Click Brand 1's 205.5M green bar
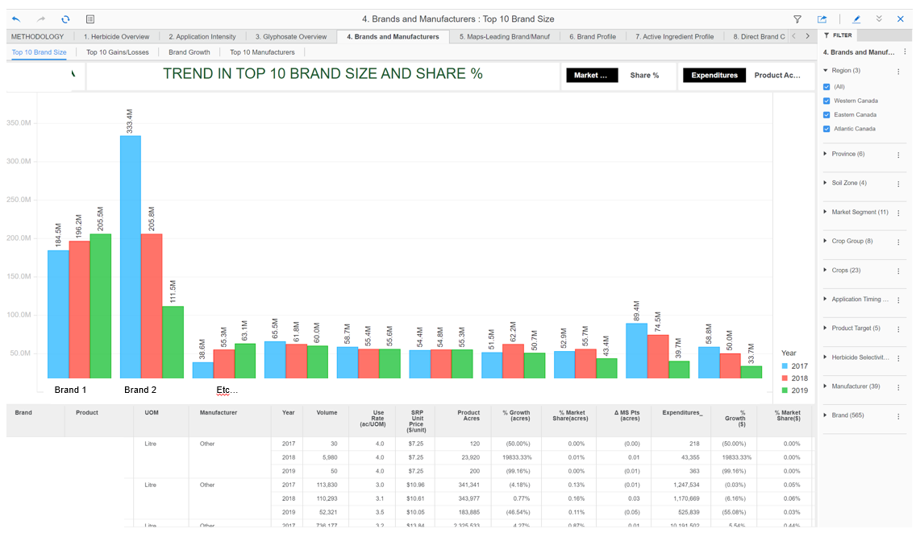The image size is (920, 537). 100,306
